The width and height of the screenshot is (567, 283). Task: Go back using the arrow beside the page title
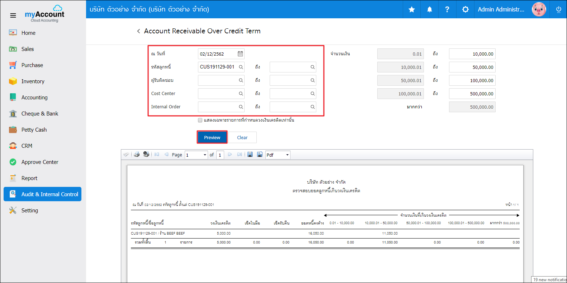point(138,31)
